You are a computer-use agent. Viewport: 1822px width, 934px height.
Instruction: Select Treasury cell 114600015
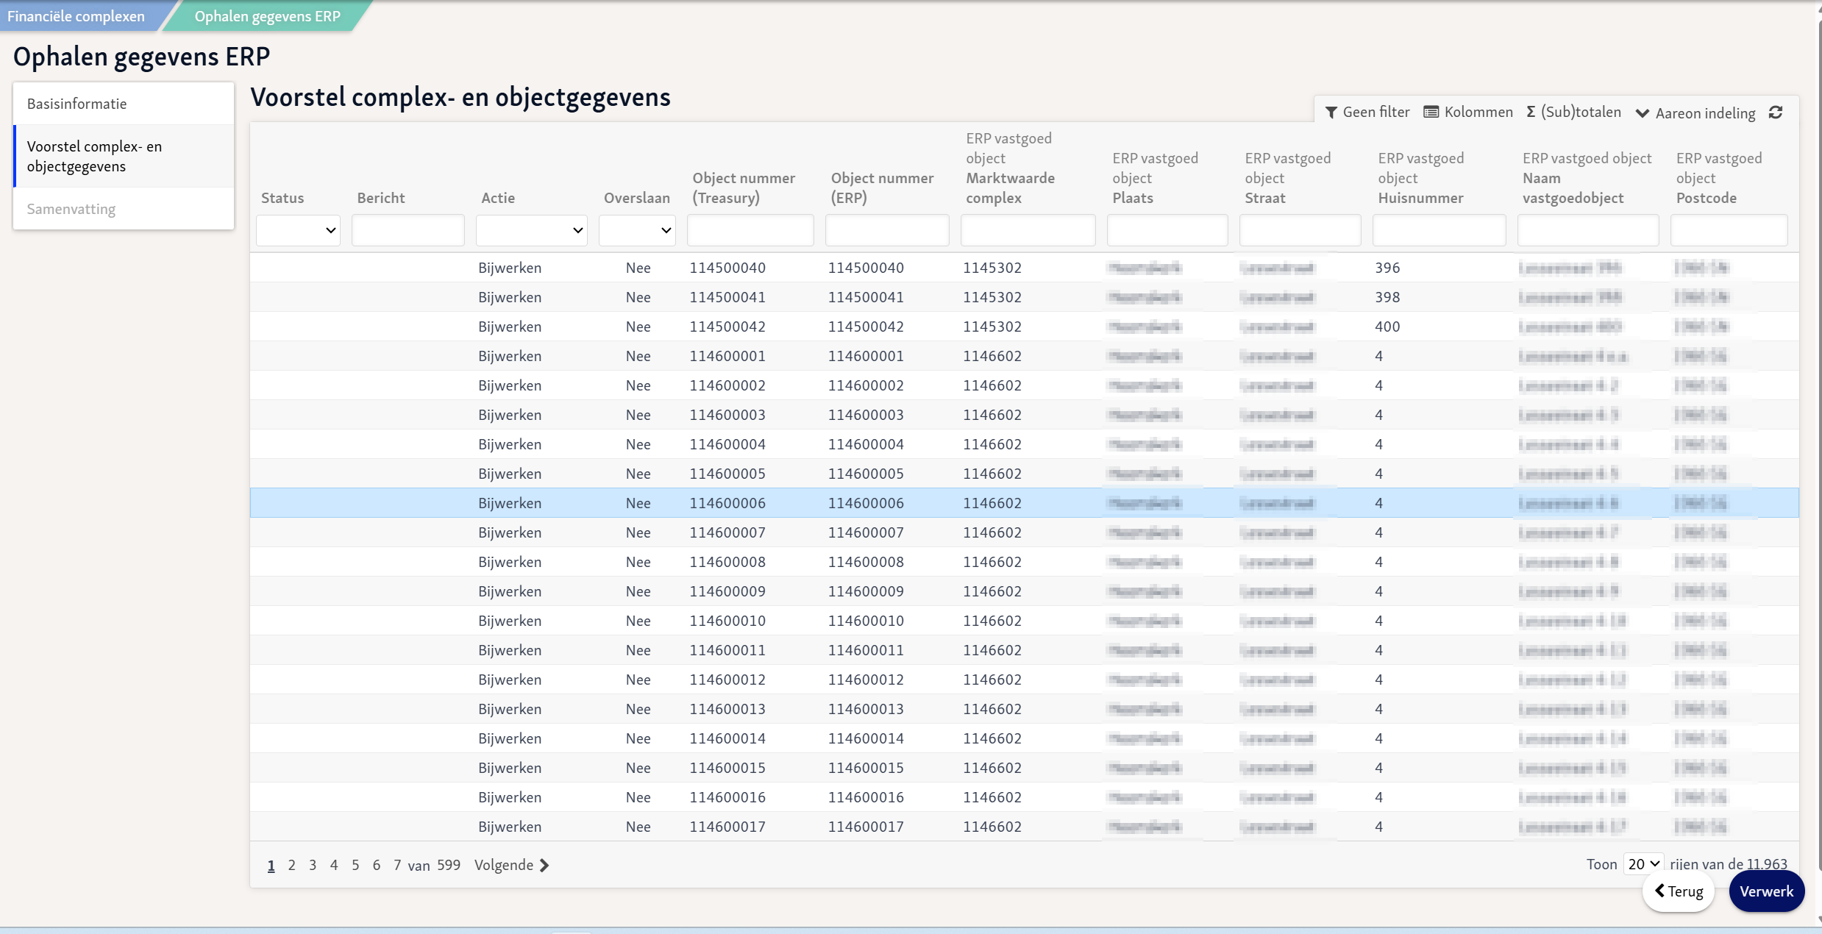(727, 768)
